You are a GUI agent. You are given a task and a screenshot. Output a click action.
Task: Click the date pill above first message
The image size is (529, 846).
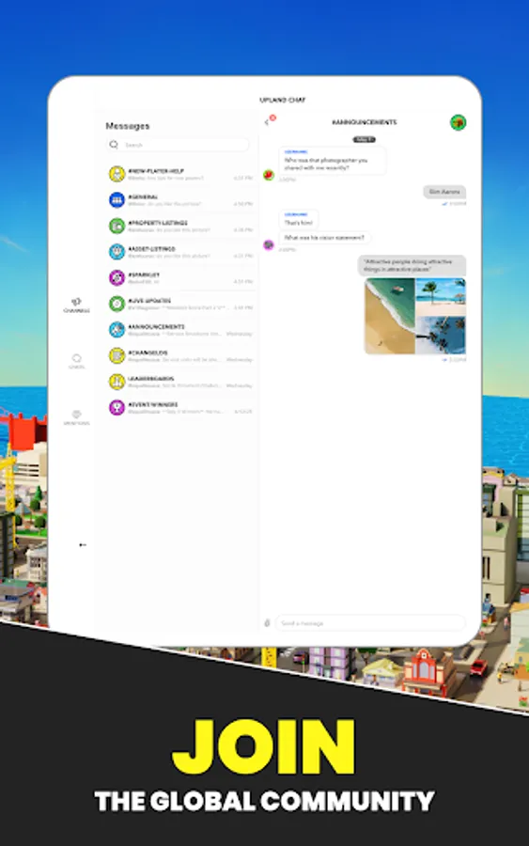[x=364, y=139]
